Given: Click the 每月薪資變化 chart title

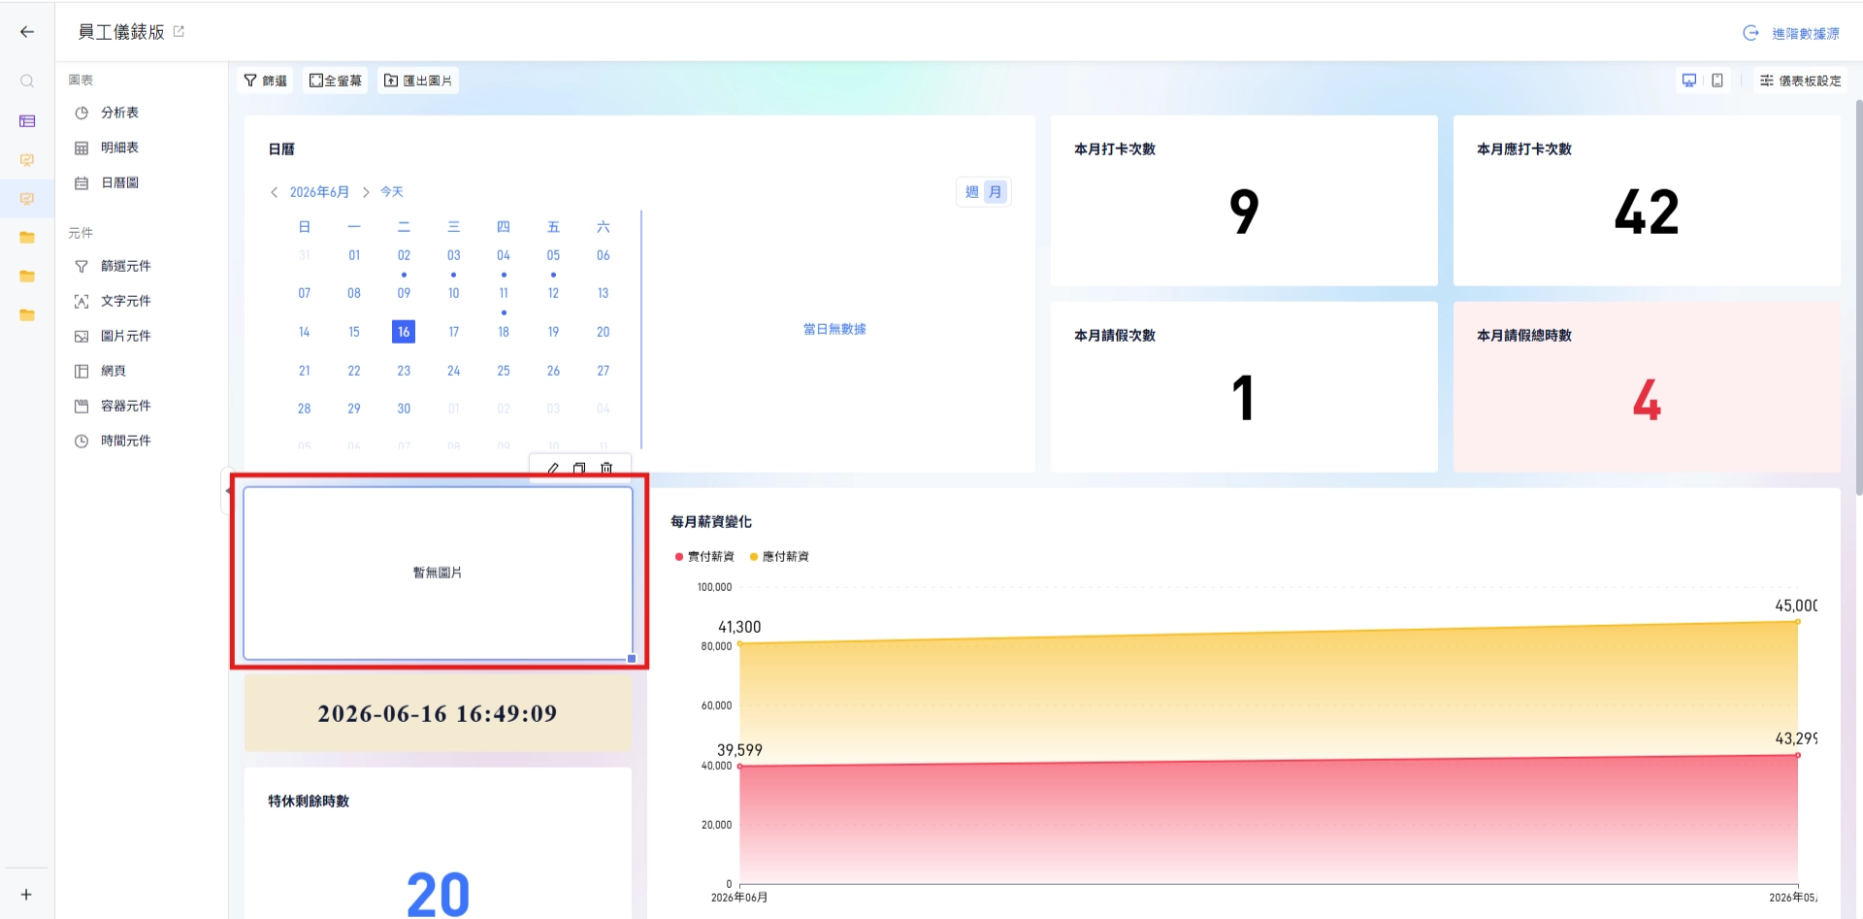Looking at the screenshot, I should coord(711,522).
